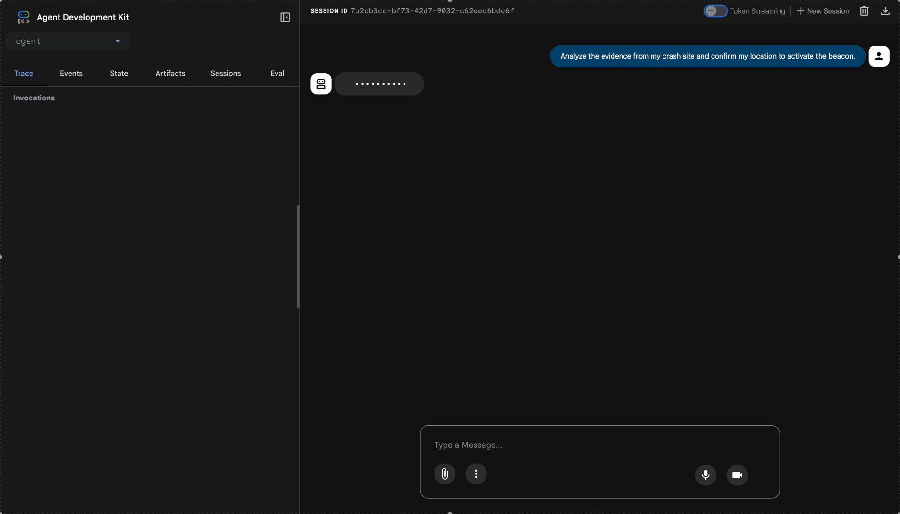900x514 pixels.
Task: Click the user avatar beside the message
Action: coord(879,56)
